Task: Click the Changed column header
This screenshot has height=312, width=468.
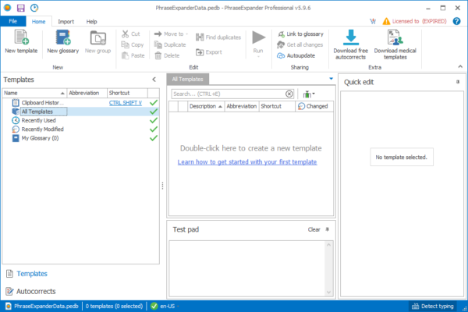Action: pyautogui.click(x=314, y=106)
